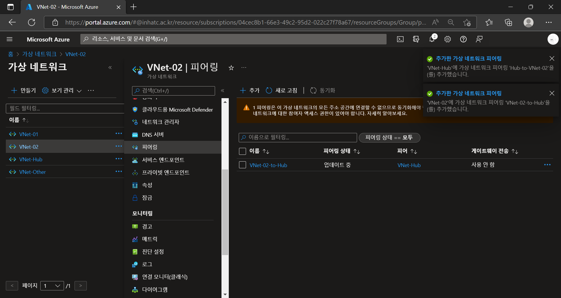This screenshot has width=561, height=298.
Task: Click the VNet-Hub more options ellipsis
Action: coord(119,159)
